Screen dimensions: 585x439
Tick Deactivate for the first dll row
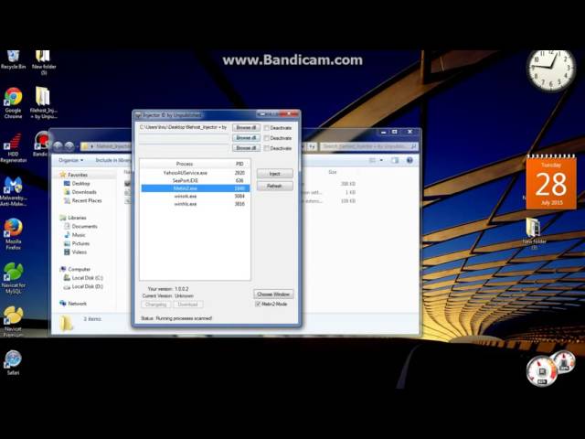pos(266,128)
